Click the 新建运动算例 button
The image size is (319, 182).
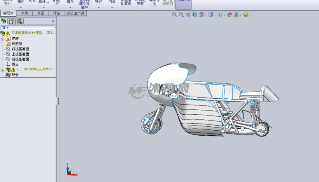pyautogui.click(x=126, y=4)
